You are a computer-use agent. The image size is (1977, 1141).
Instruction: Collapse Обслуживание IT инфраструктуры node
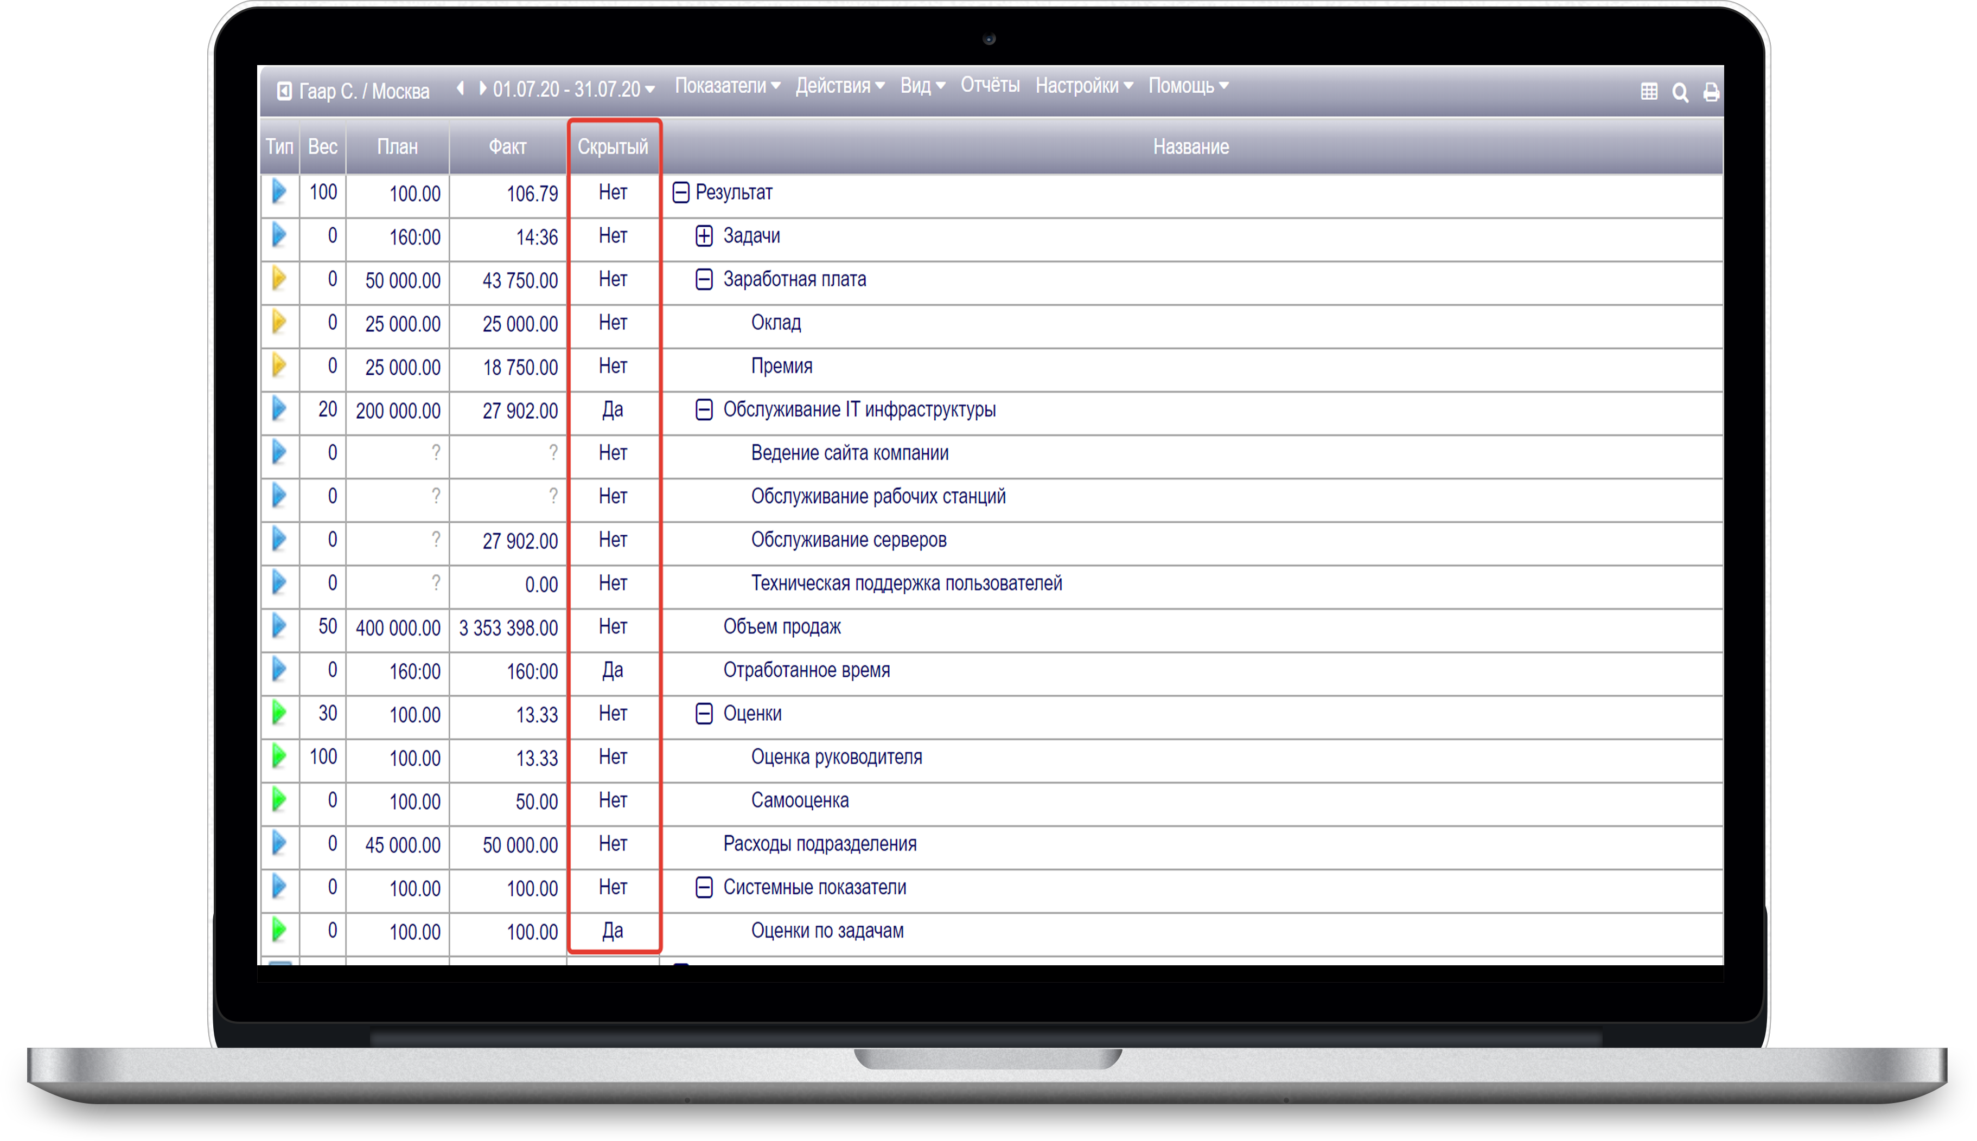pos(704,410)
